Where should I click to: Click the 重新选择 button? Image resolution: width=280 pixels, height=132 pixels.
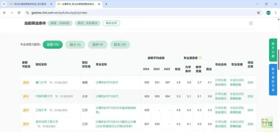[x=111, y=23]
